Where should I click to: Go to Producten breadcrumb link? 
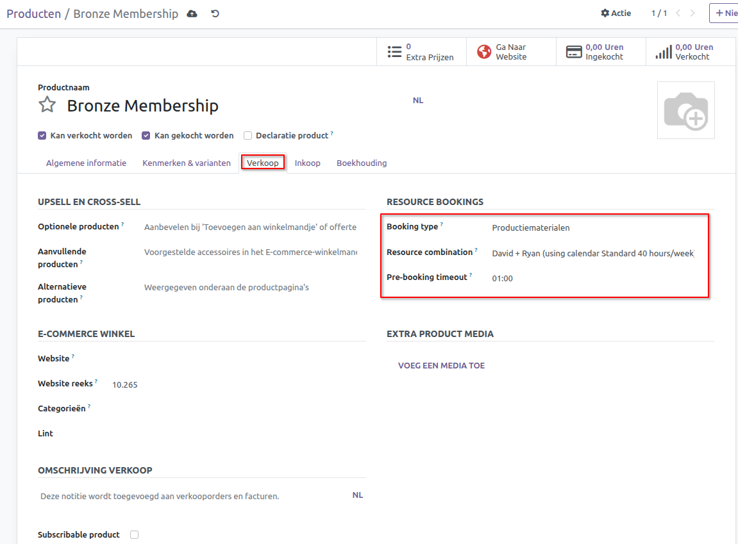(33, 13)
